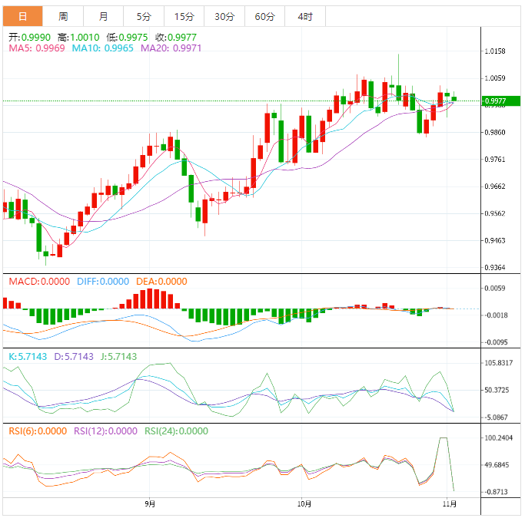Click the 9月 marker on time axis

click(150, 504)
